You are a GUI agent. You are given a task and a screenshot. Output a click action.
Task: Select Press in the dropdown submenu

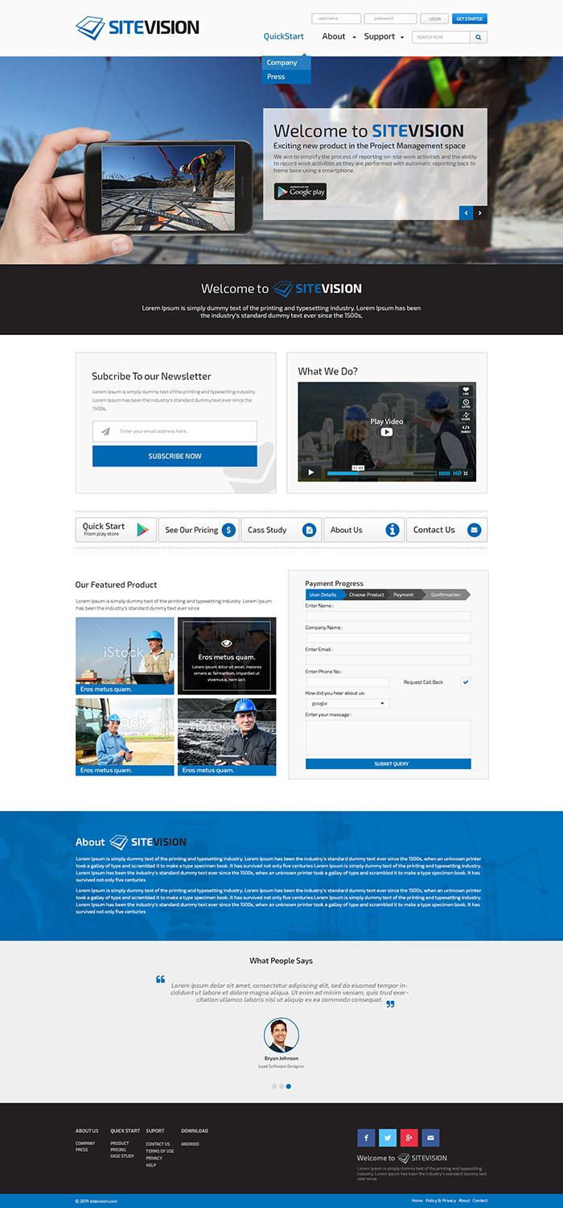pyautogui.click(x=286, y=77)
